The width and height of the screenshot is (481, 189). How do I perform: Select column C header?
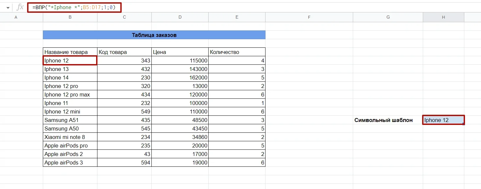(x=124, y=17)
